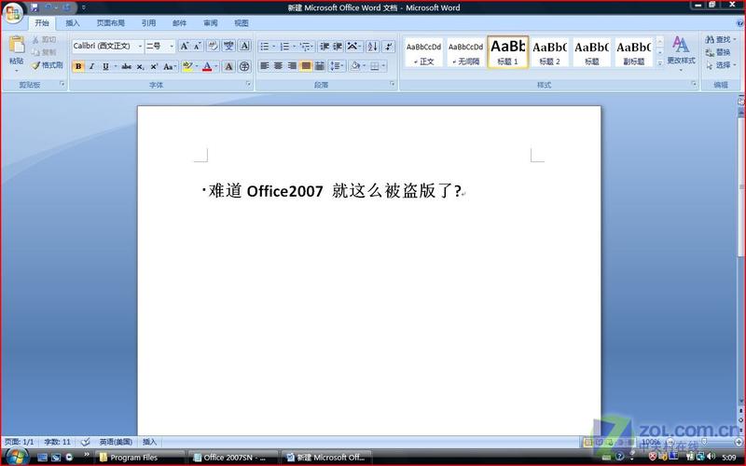Click the Format Painter (格式刷) tool
The image size is (746, 466).
48,65
